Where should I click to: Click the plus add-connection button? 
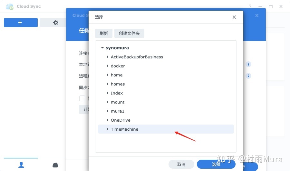point(21,23)
